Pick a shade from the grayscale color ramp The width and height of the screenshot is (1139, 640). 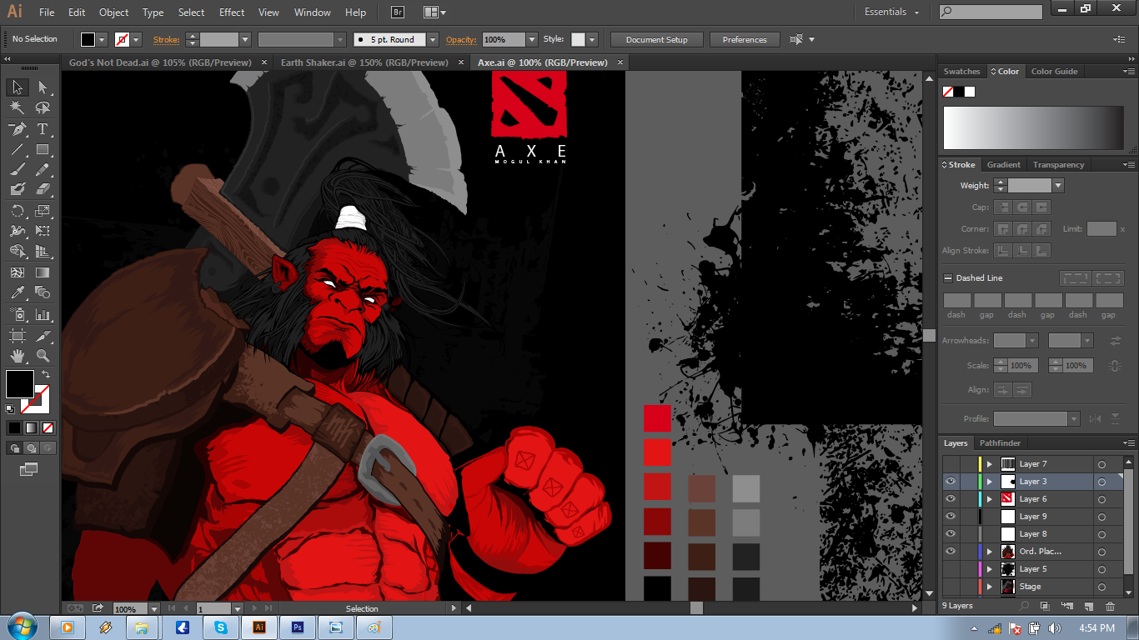tap(1034, 128)
